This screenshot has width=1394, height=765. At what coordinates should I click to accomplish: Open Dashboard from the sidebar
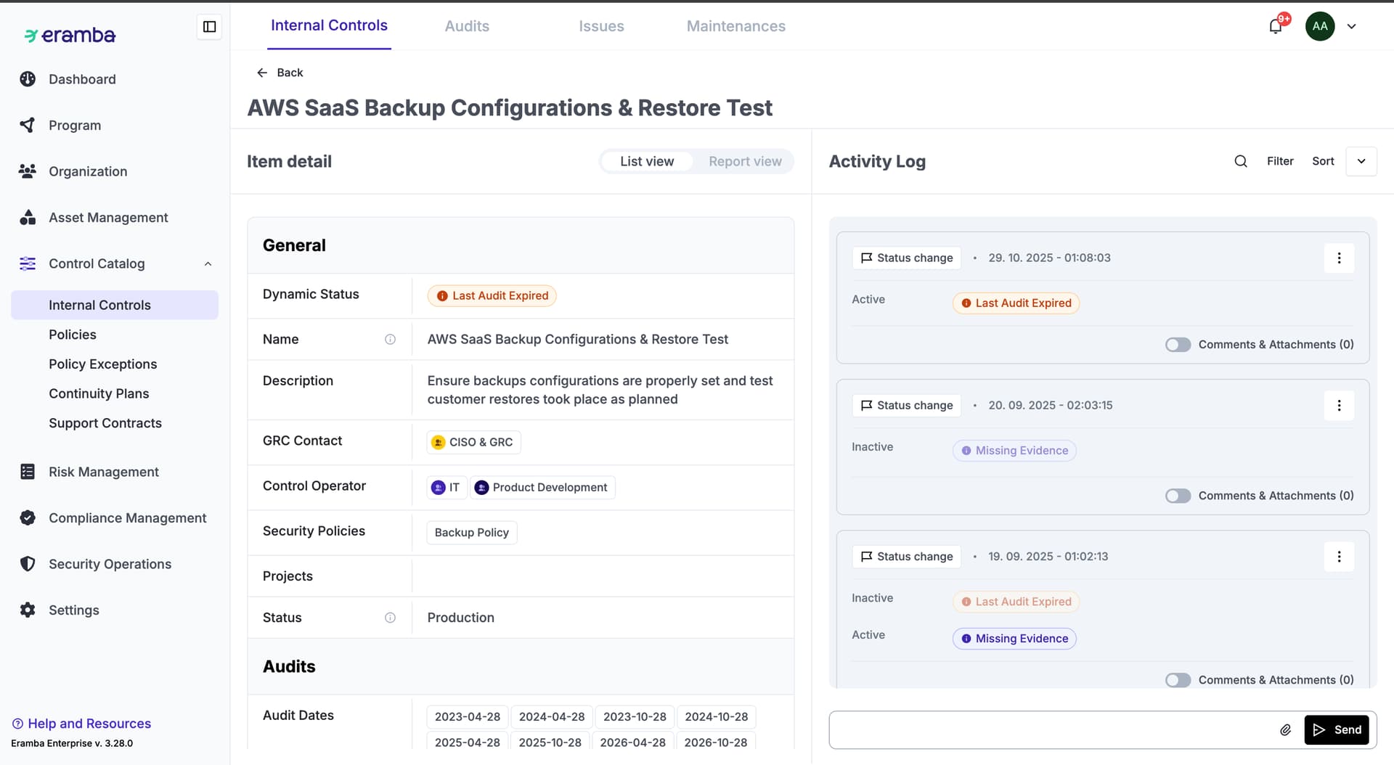[x=81, y=79]
